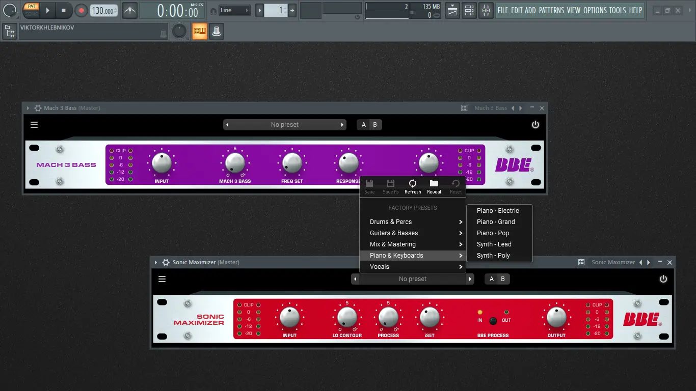The height and width of the screenshot is (391, 696).
Task: Select the Piano - Pop preset
Action: tap(499, 233)
